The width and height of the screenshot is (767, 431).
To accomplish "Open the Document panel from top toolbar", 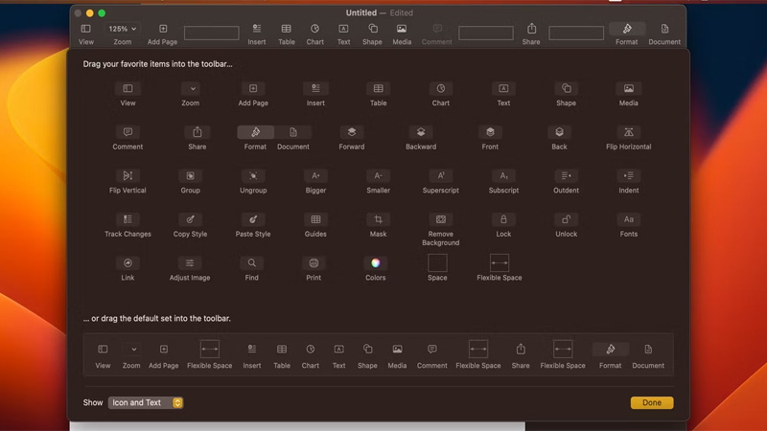I will coord(664,30).
